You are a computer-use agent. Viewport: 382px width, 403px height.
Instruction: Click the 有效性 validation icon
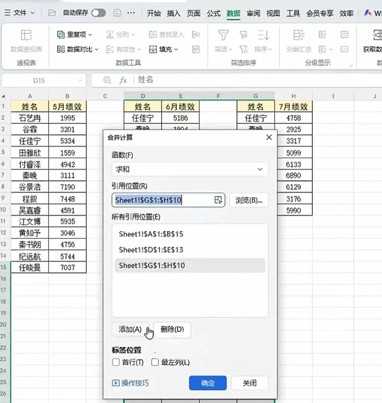coord(110,49)
